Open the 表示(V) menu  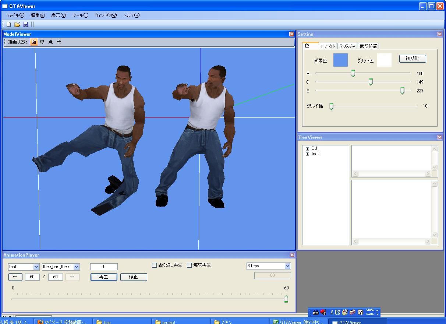coord(59,15)
